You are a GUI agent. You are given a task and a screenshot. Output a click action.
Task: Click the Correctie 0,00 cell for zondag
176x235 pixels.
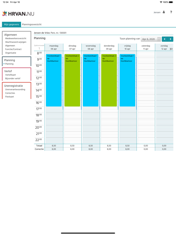click(x=164, y=149)
